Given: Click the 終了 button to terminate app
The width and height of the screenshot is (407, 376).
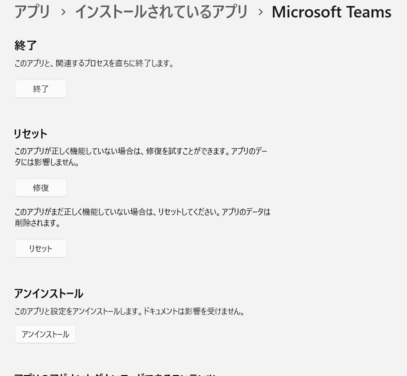Looking at the screenshot, I should pyautogui.click(x=41, y=89).
